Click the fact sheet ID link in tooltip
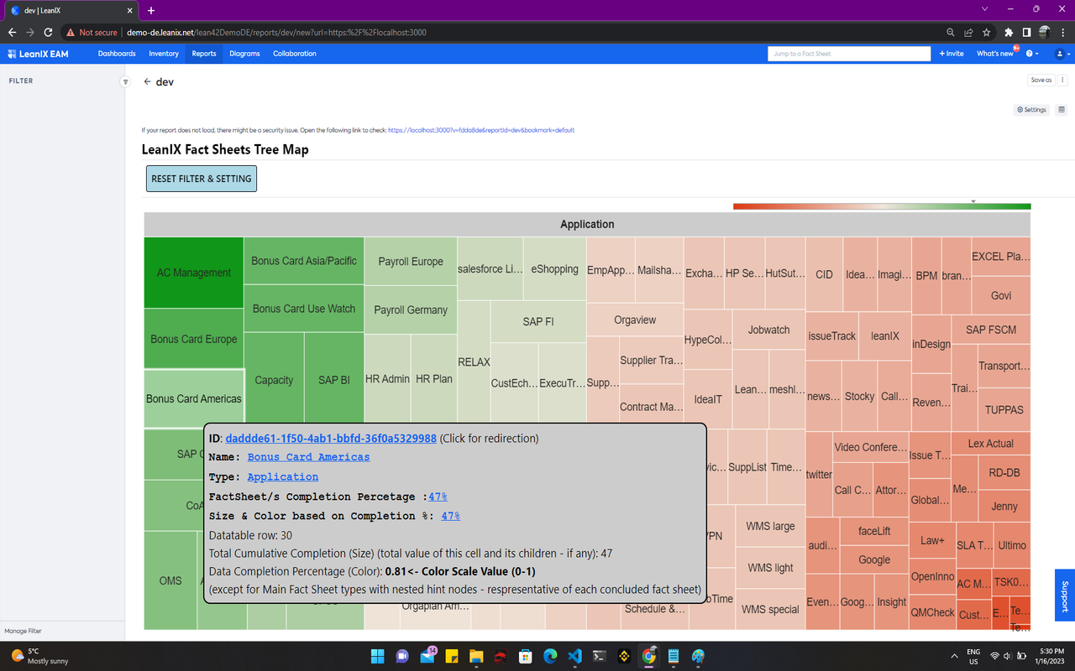This screenshot has width=1075, height=671. coord(331,439)
